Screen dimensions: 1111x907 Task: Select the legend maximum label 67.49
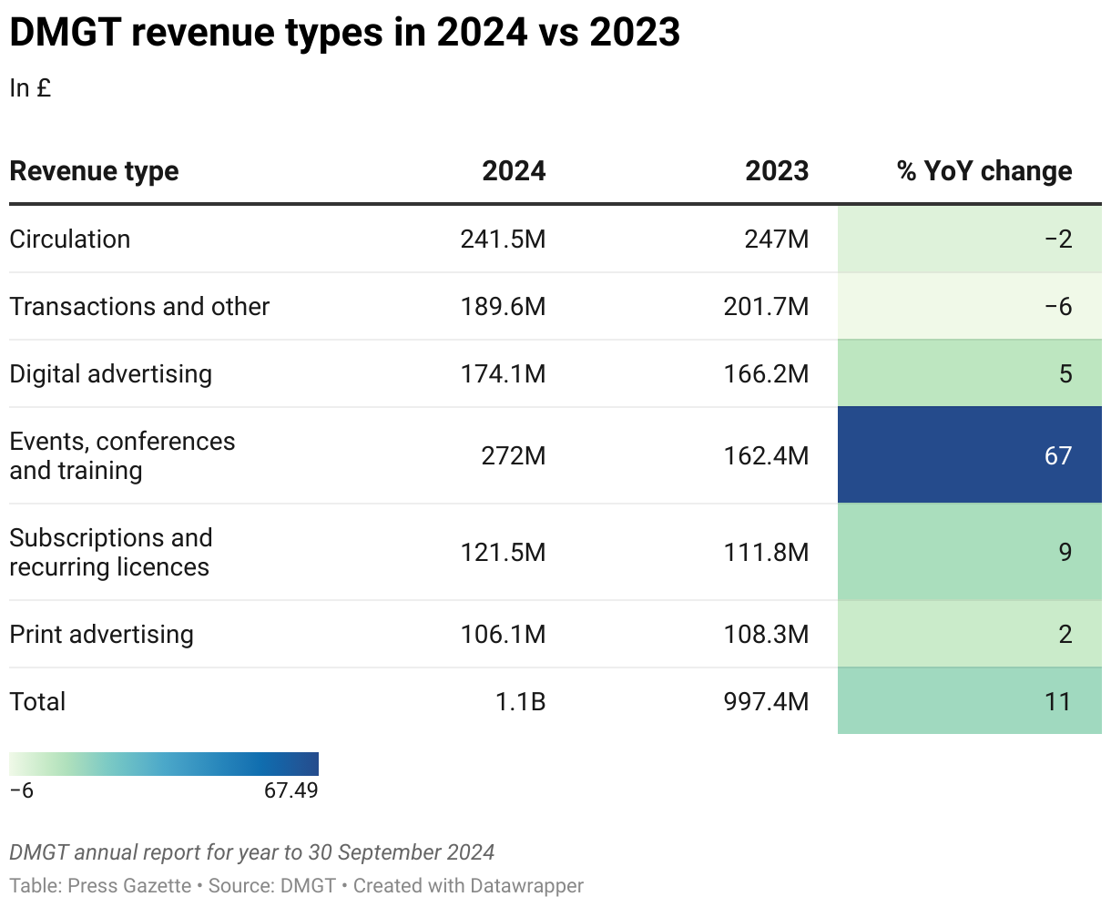[x=290, y=790]
